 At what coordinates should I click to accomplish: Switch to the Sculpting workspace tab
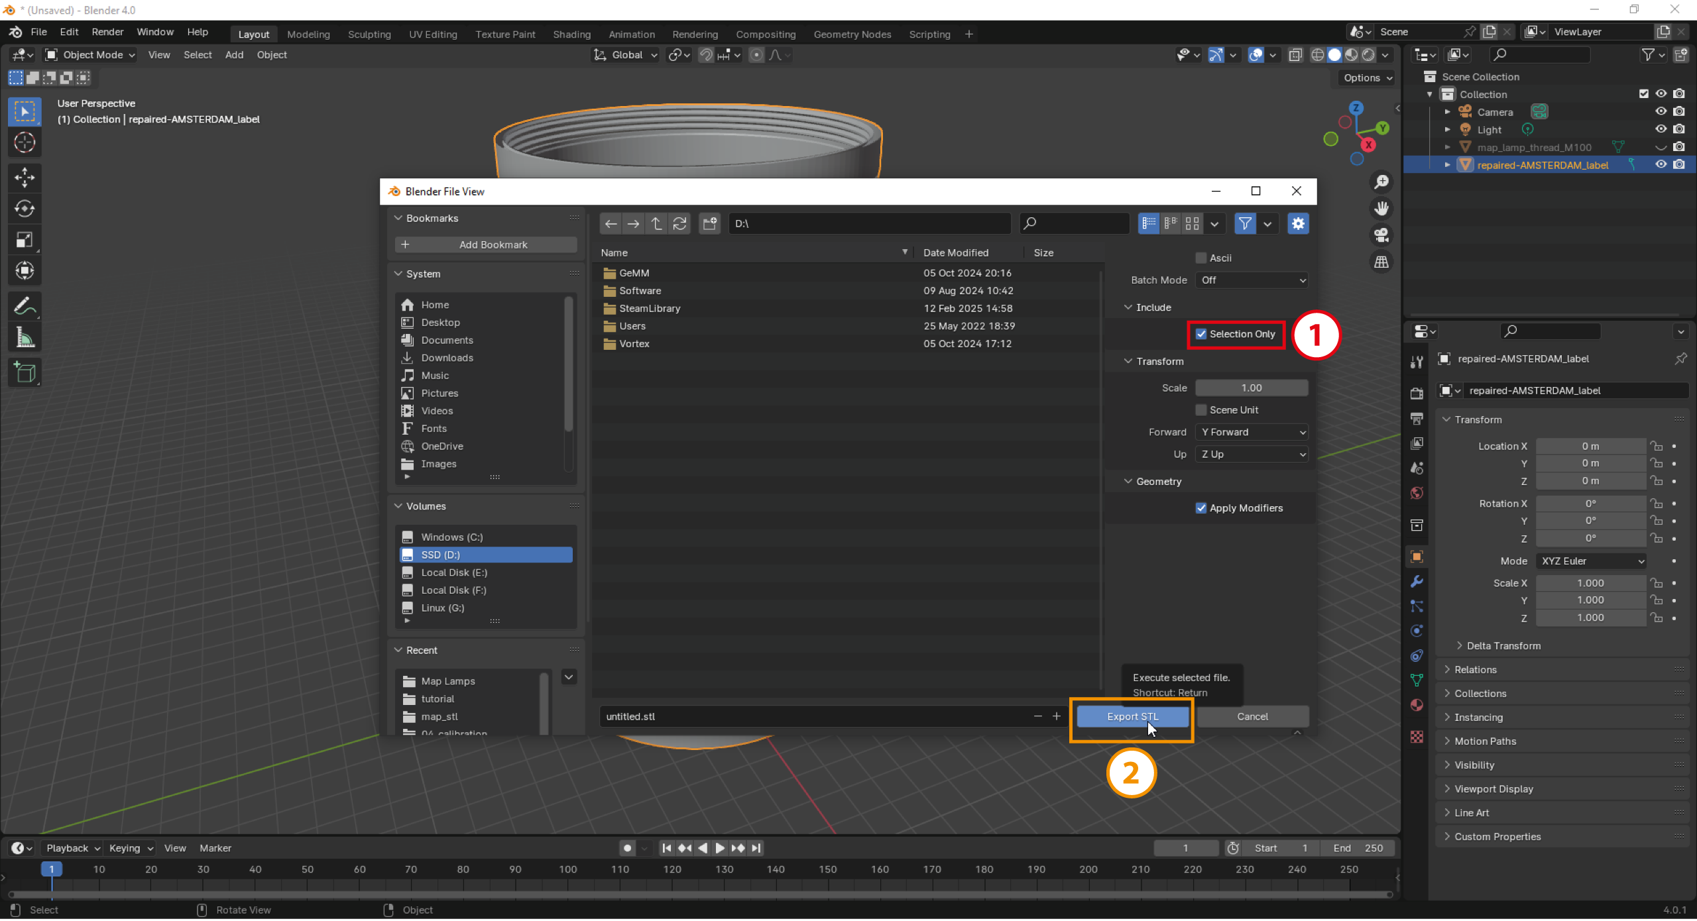point(369,34)
